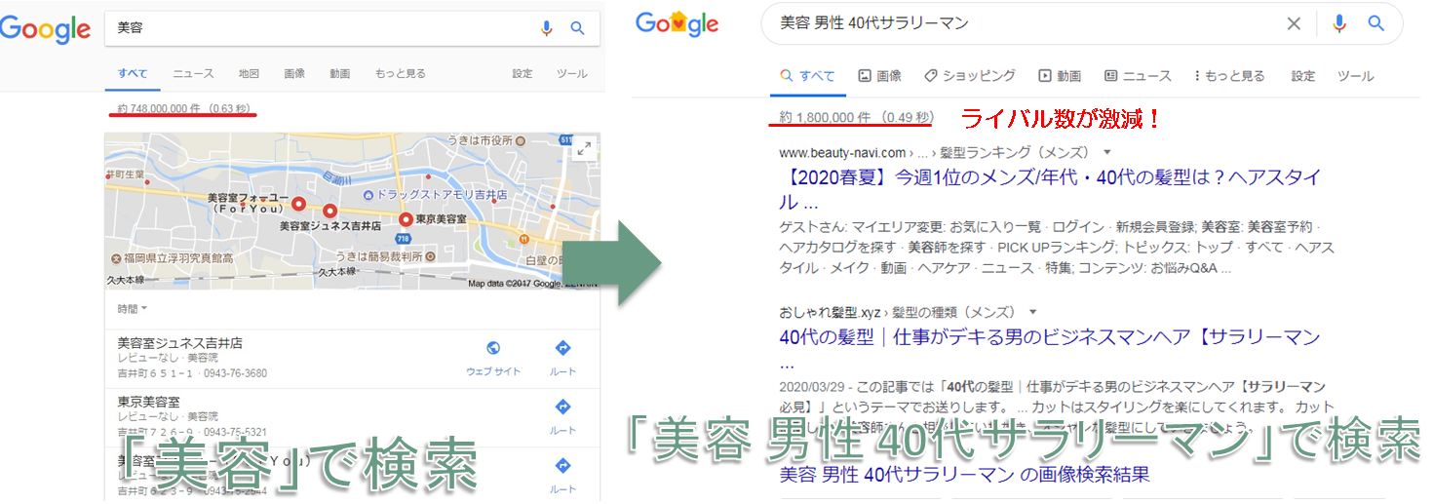Click the voice search microphone in left window
The image size is (1433, 504).
[x=547, y=28]
